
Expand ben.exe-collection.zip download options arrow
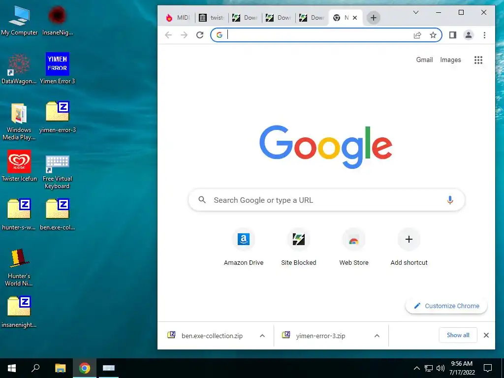(262, 336)
